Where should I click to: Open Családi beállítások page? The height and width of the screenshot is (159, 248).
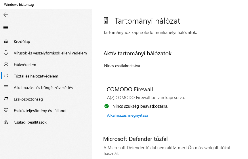click(x=30, y=122)
